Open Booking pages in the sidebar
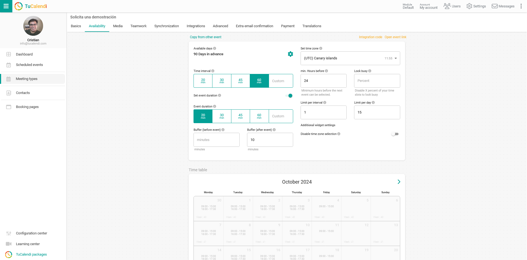The width and height of the screenshot is (527, 260). 27,107
